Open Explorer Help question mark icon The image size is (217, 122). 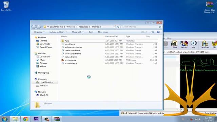(158, 32)
